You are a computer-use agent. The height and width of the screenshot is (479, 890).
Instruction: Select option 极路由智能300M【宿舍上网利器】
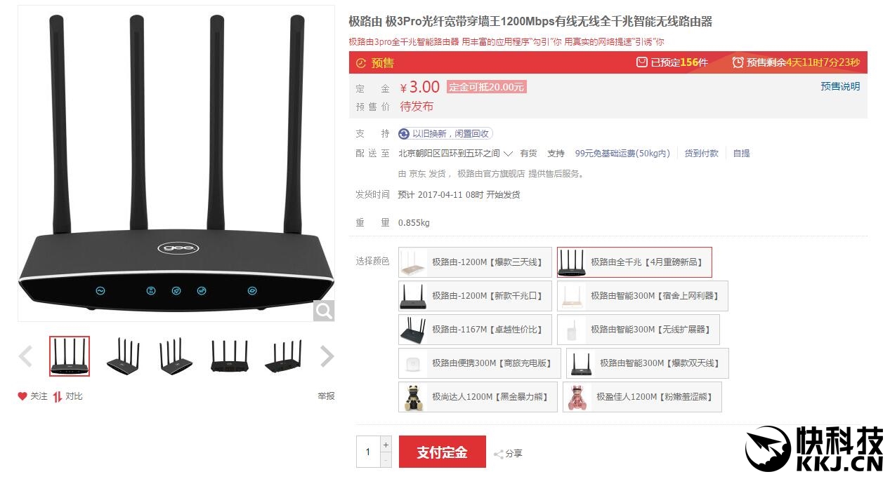coord(643,296)
